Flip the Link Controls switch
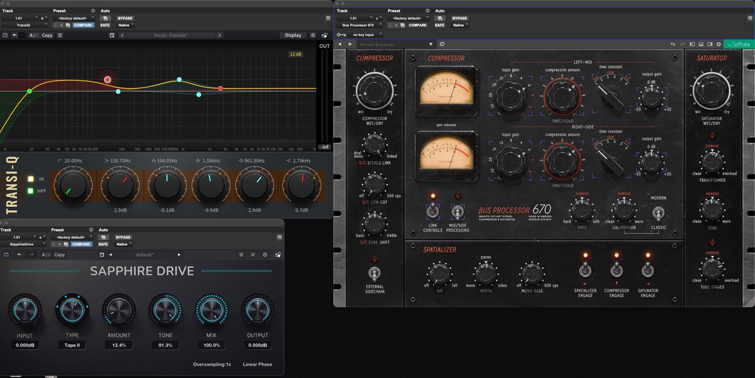The width and height of the screenshot is (755, 378). (x=432, y=211)
